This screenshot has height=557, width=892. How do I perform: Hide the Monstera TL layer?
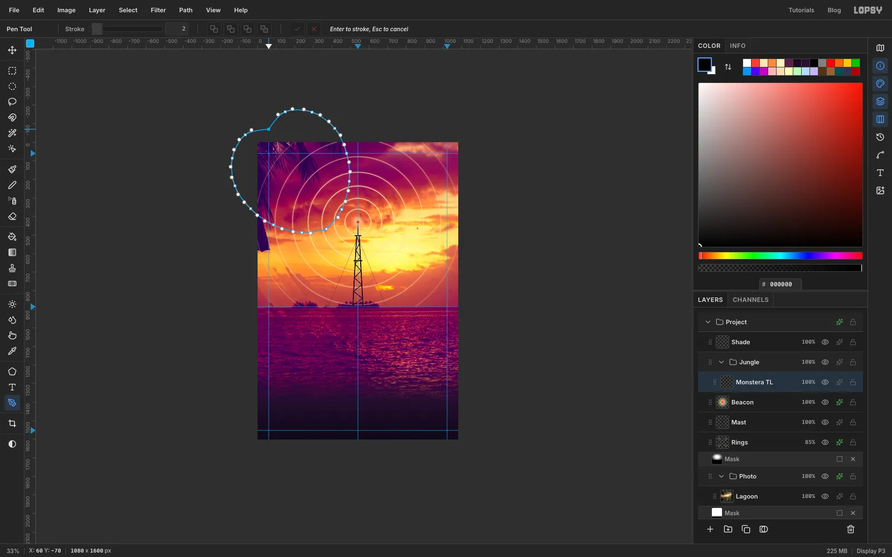(825, 382)
